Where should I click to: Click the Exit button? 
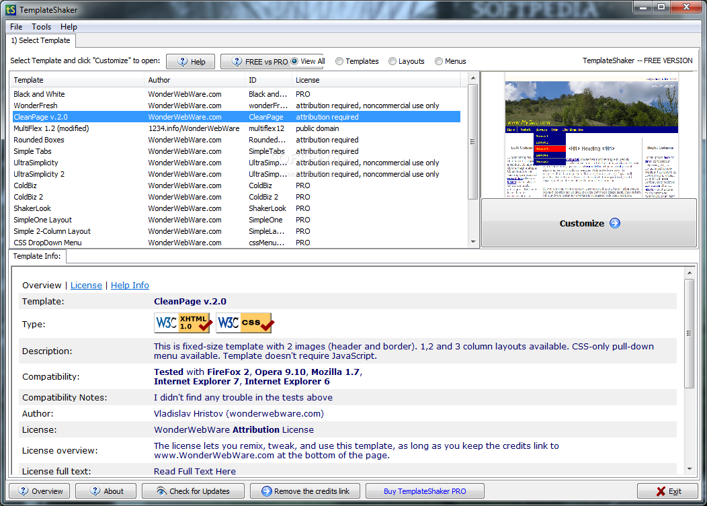[x=667, y=491]
